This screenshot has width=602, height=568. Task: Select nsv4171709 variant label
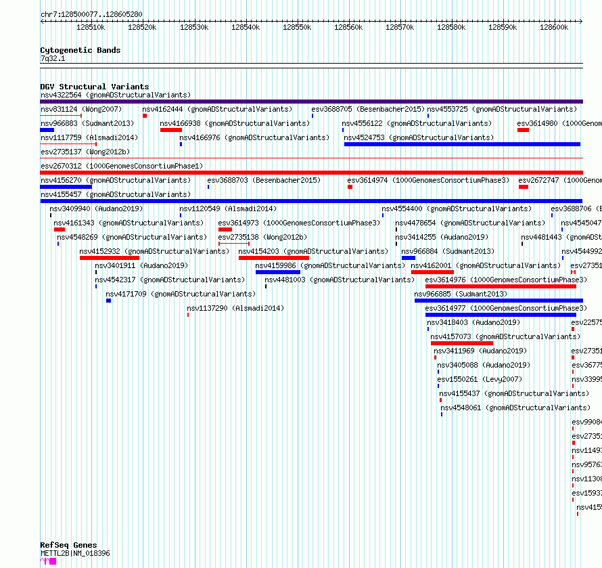click(x=181, y=294)
